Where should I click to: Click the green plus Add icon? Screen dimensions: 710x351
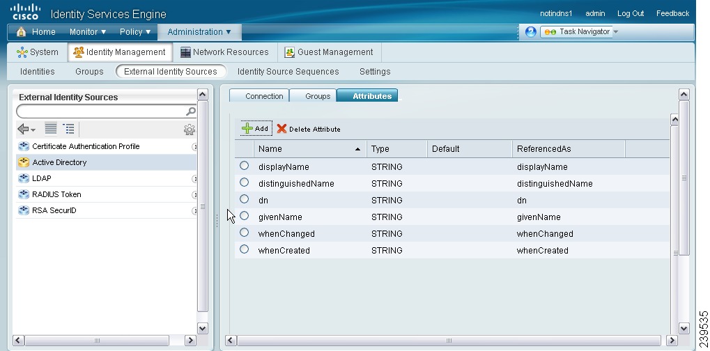click(x=247, y=129)
